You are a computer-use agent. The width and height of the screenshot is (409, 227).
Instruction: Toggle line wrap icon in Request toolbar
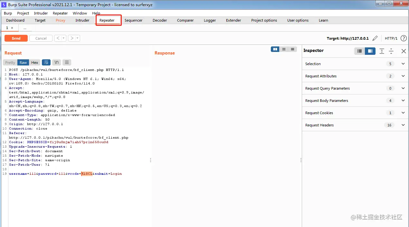click(x=46, y=63)
